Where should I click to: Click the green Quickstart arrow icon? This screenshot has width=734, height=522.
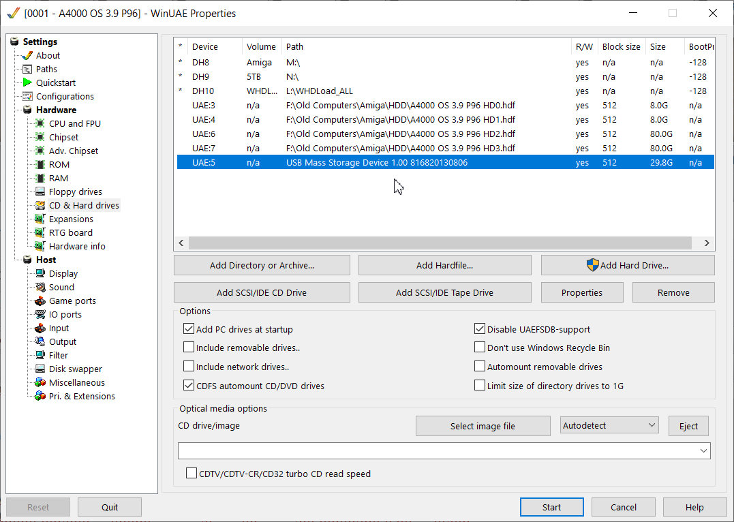[x=28, y=83]
